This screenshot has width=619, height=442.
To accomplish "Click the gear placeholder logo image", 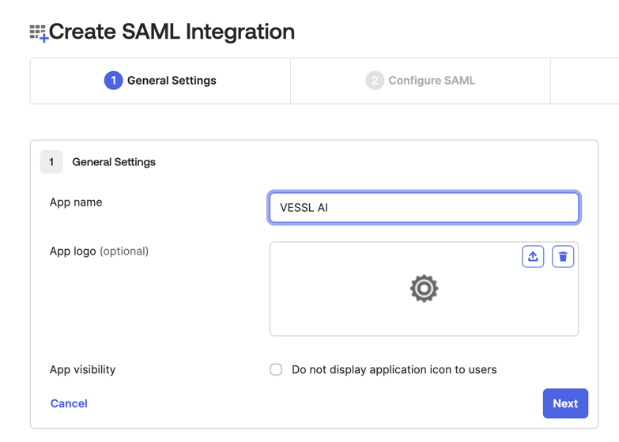I will pos(424,289).
